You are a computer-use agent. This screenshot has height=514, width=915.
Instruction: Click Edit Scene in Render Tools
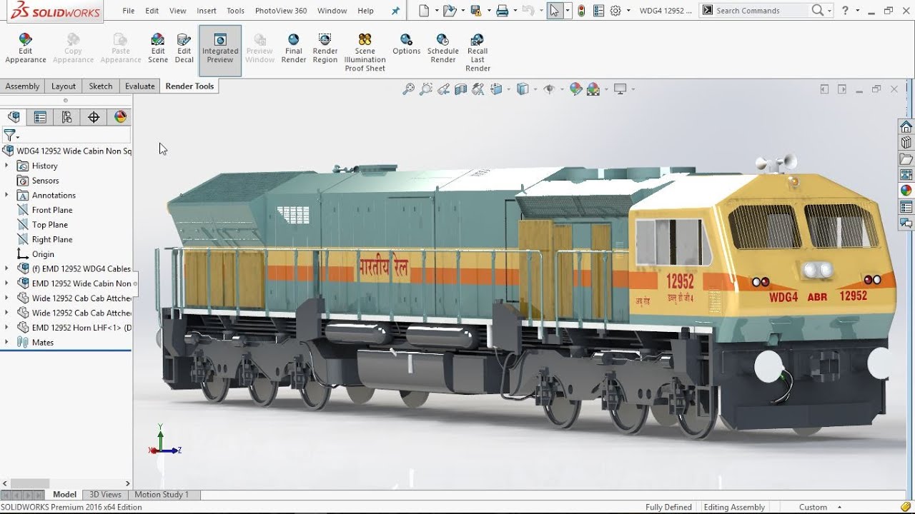158,49
